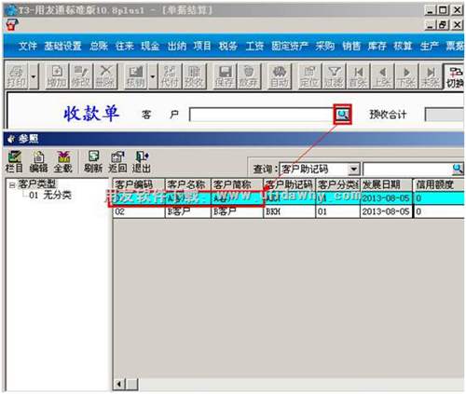
Task: Click the 编辑 edit icon
Action: click(x=38, y=162)
